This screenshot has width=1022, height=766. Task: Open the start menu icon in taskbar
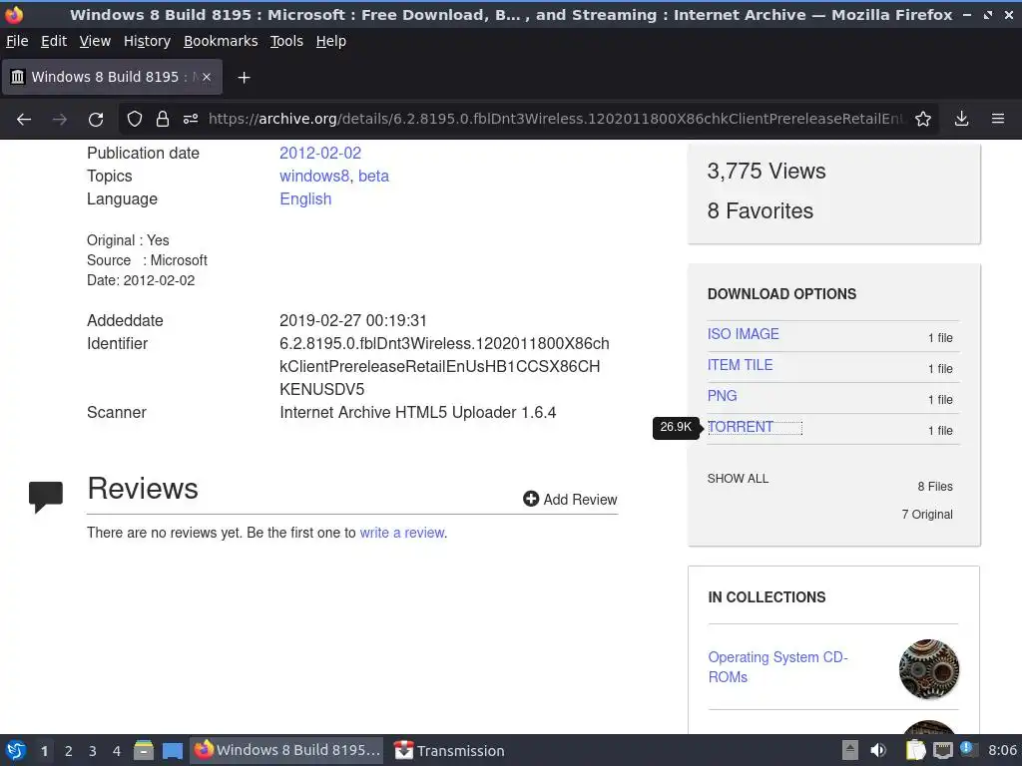pyautogui.click(x=16, y=750)
